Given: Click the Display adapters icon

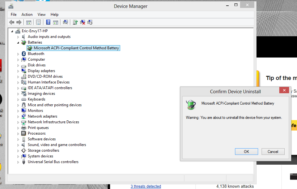Looking at the screenshot, I should pos(24,71).
